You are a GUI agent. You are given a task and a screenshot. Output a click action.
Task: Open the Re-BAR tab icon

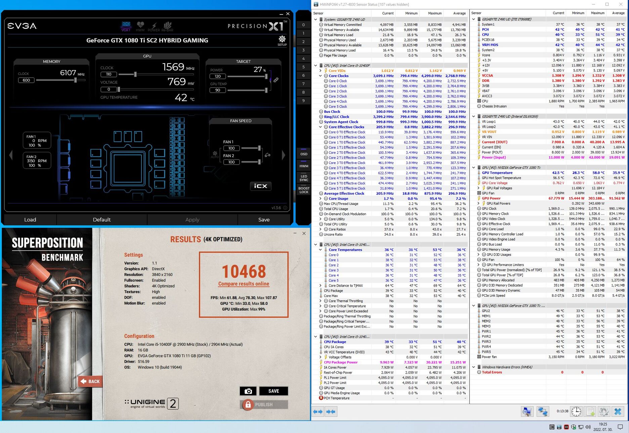click(167, 26)
